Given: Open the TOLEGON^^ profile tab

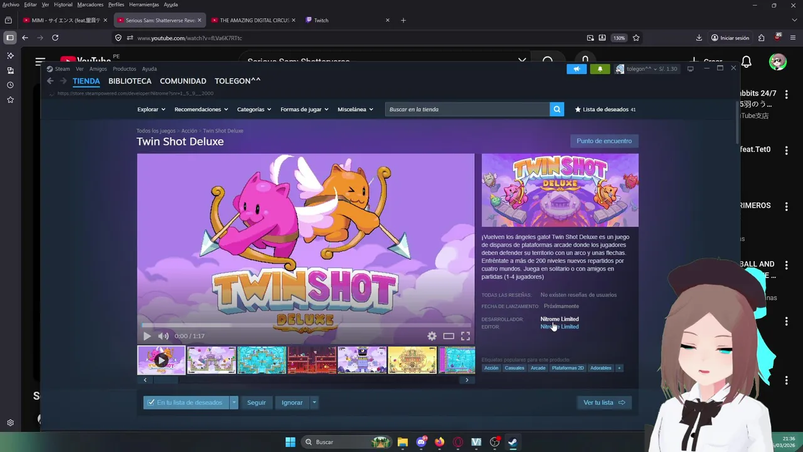Looking at the screenshot, I should tap(238, 81).
